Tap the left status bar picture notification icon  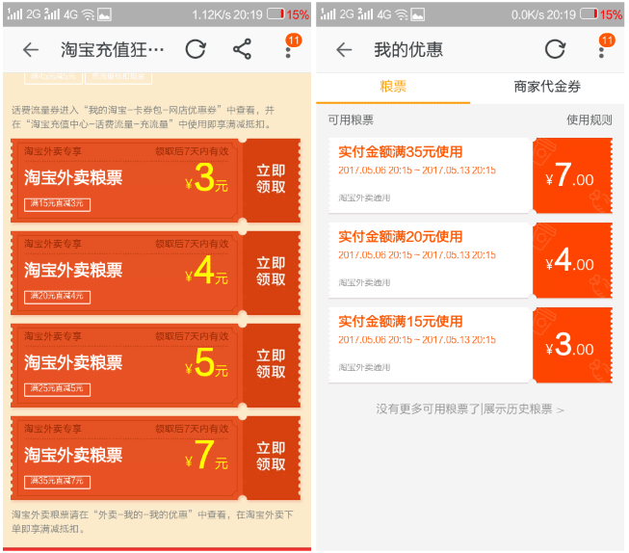point(104,14)
